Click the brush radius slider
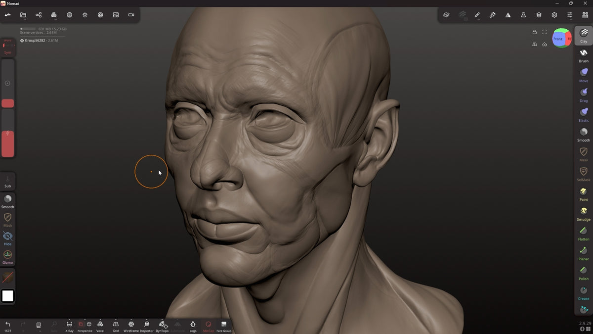 7,84
